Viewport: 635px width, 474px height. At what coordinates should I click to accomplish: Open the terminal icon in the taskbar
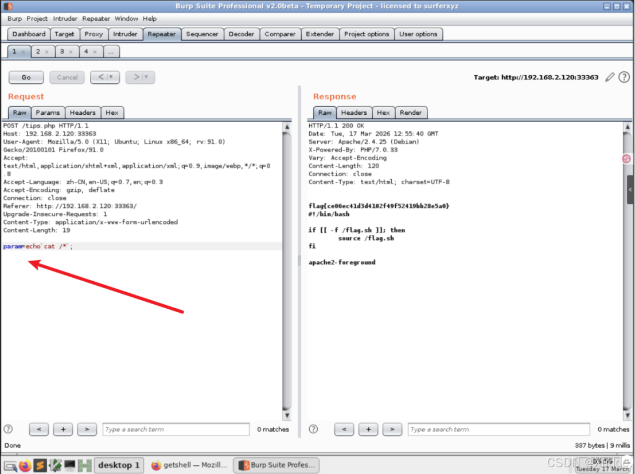(69, 465)
